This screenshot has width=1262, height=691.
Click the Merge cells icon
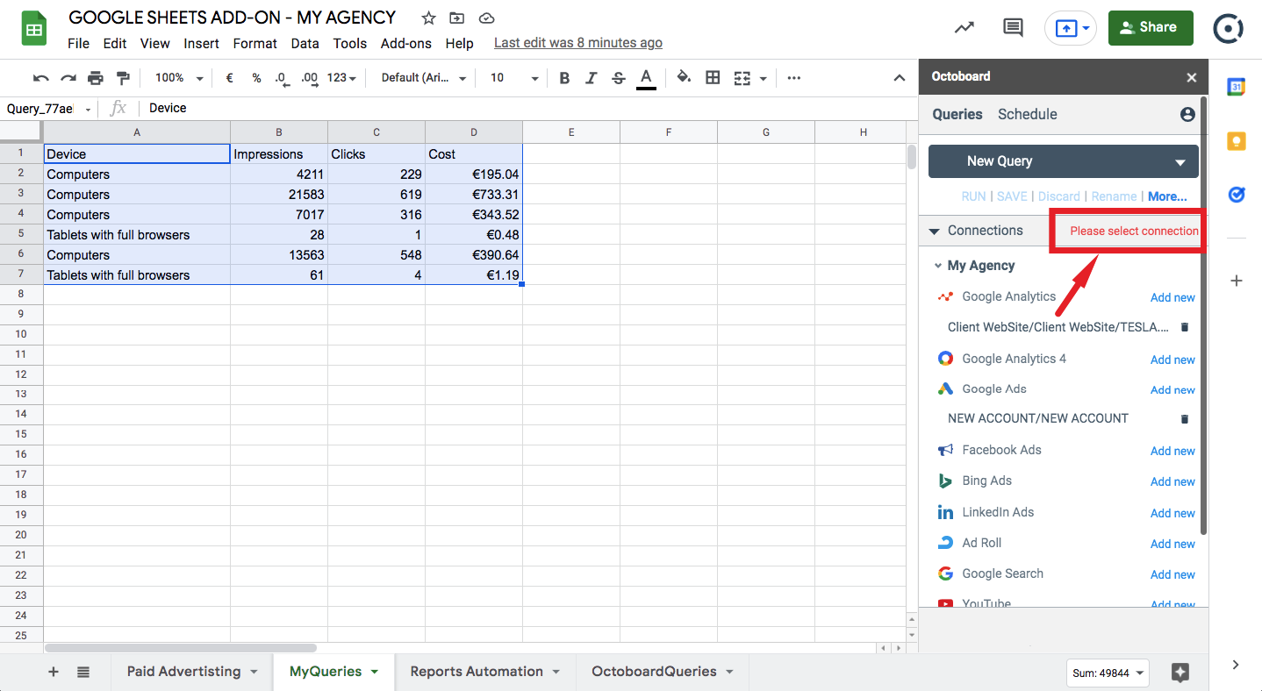tap(742, 78)
